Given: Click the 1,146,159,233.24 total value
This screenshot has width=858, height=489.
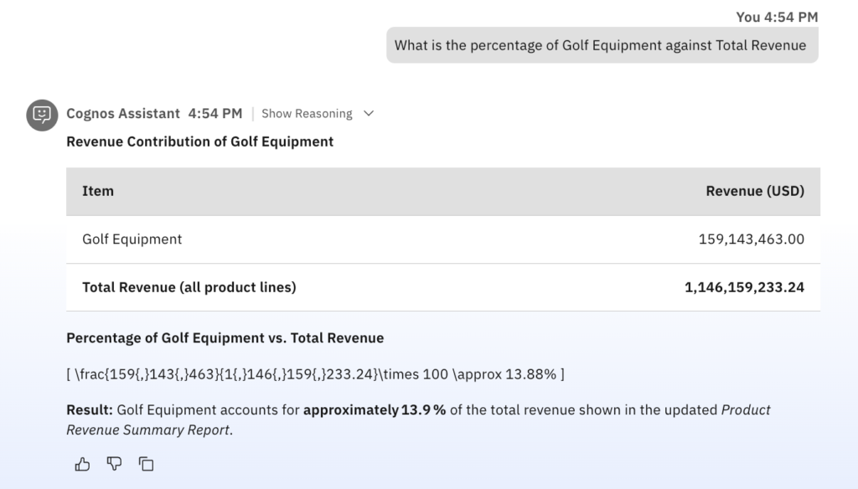Looking at the screenshot, I should click(744, 287).
